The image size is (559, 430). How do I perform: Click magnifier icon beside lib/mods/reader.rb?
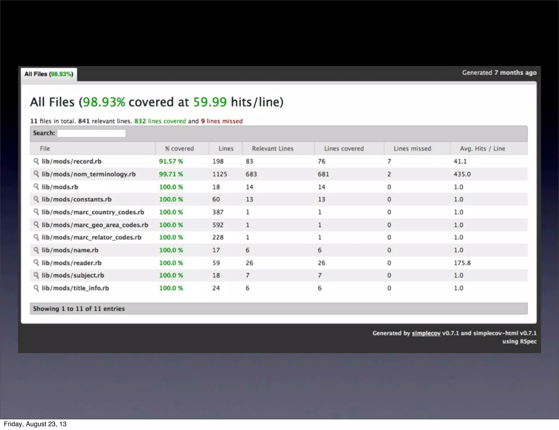(36, 262)
